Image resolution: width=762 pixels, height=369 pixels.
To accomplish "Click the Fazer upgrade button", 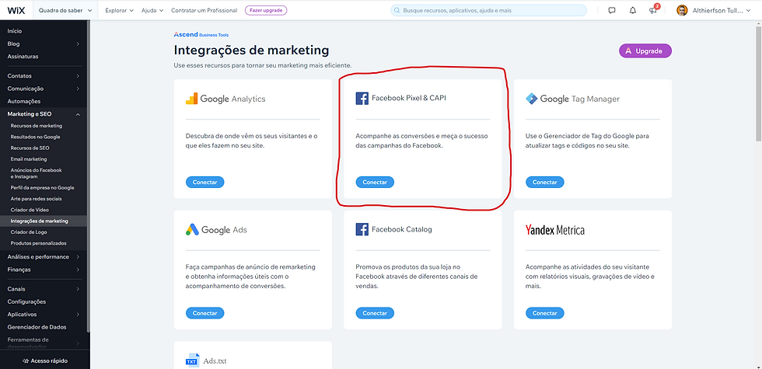I will (266, 10).
